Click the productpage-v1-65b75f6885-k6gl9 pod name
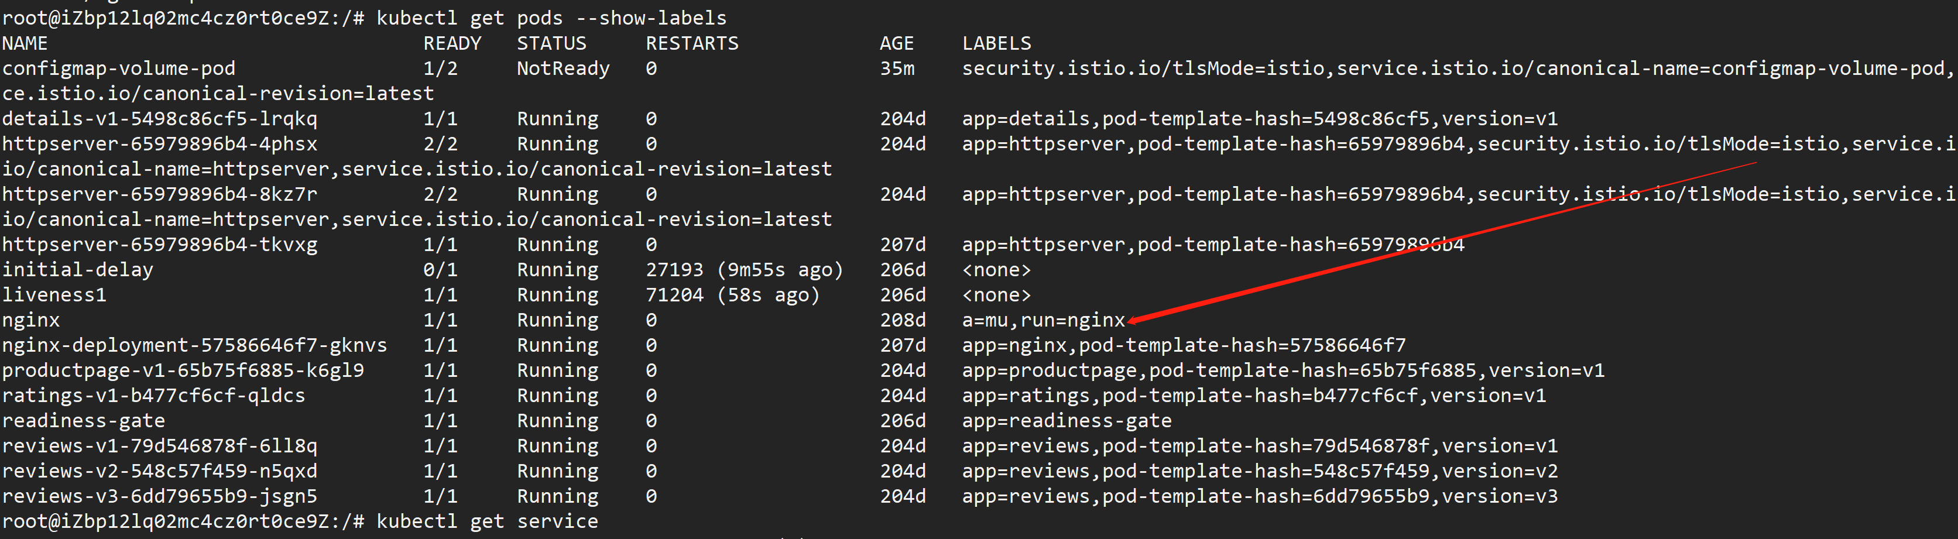 [183, 370]
